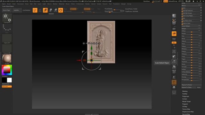Viewport: 205px width, 115px height.
Task: Toggle the Rgb button in top shelf
Action: (73, 9)
